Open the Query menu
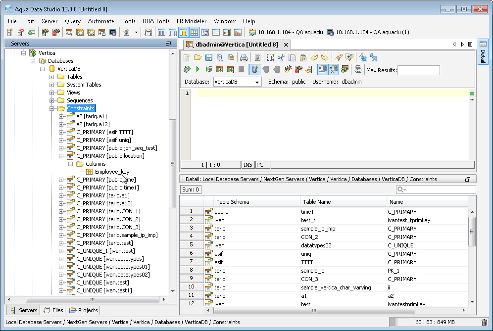The image size is (493, 331). pyautogui.click(x=73, y=21)
